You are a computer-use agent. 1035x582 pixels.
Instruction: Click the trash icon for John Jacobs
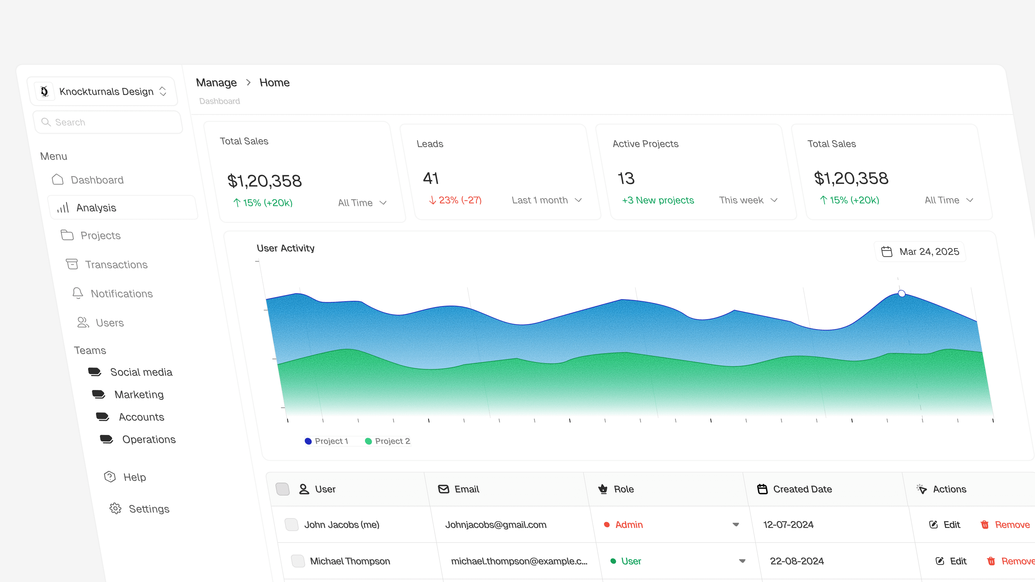984,524
